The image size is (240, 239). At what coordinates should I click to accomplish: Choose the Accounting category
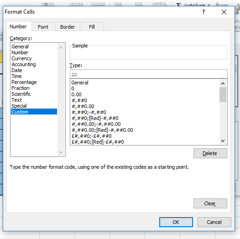[24, 64]
